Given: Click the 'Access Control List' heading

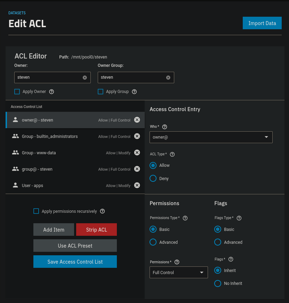Looking at the screenshot, I should pos(26,107).
